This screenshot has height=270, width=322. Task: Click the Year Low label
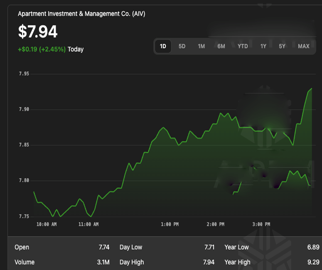[236, 247]
